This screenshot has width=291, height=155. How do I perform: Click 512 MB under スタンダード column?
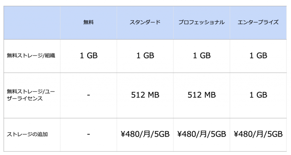pos(145,95)
